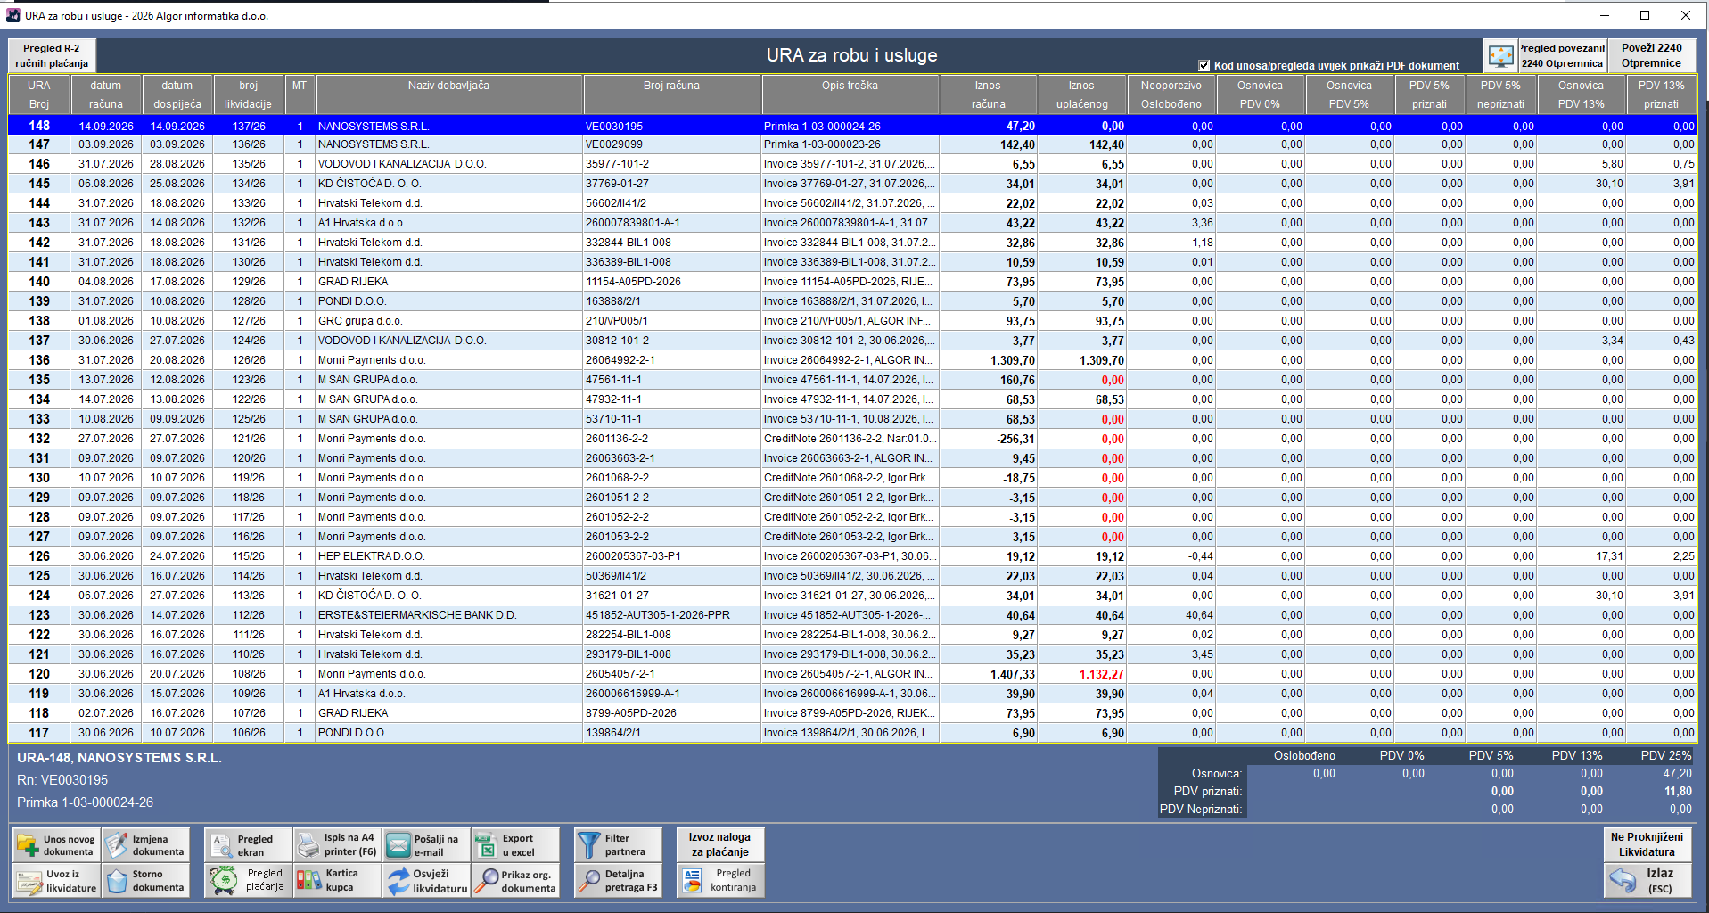Open Izmjena dokumenta edit button
The height and width of the screenshot is (913, 1709).
click(x=145, y=844)
